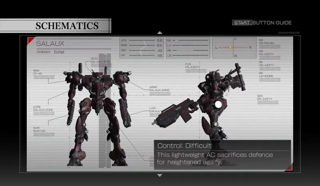Click the SALAUX schematic name
Viewport: 320px width, 186px height.
click(x=50, y=44)
